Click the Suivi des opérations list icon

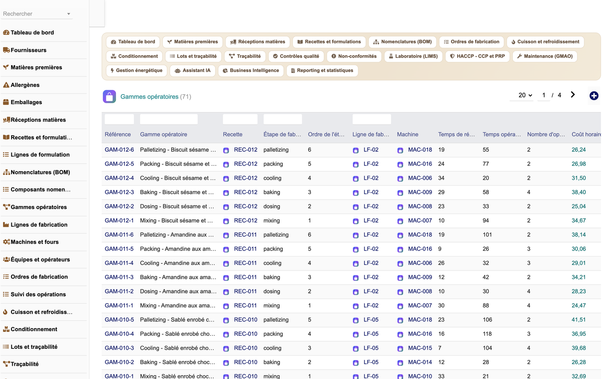6,294
